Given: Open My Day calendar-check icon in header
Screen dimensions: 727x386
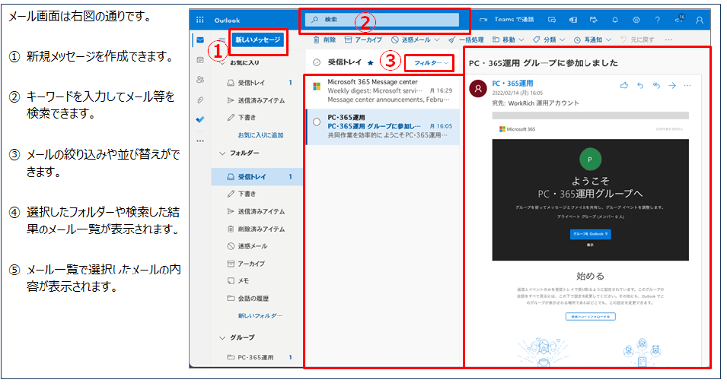Looking at the screenshot, I should [594, 20].
